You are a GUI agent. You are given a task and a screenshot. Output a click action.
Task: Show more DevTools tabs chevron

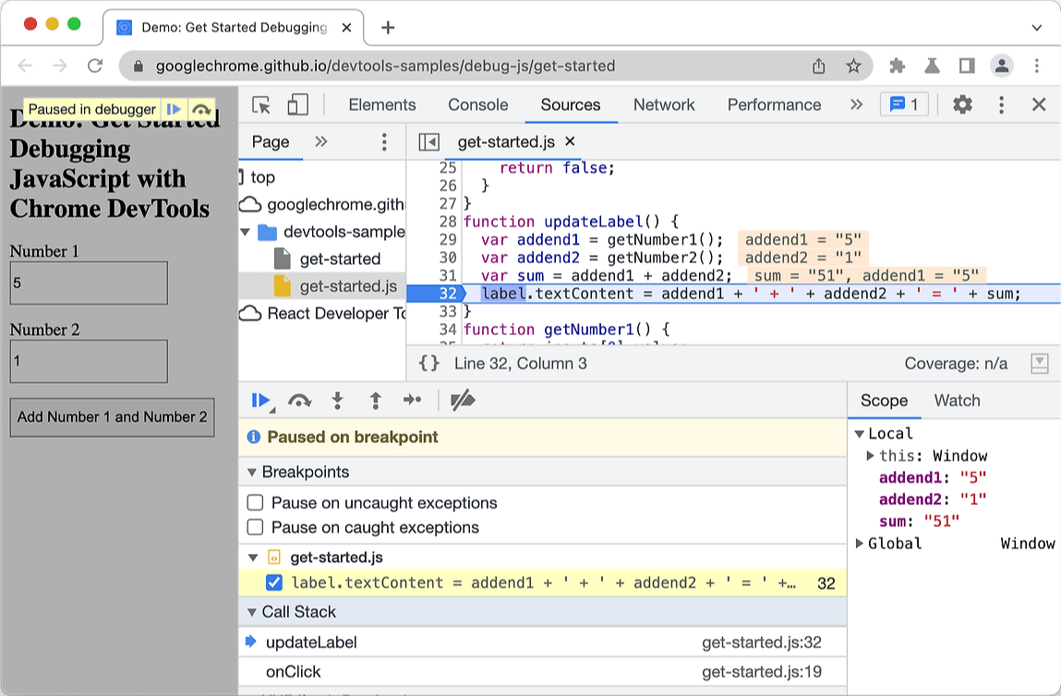(856, 104)
